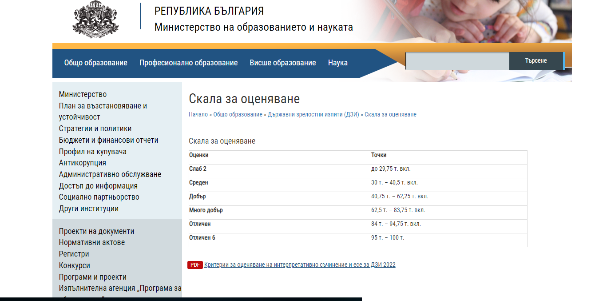Select Антикорупция in the sidebar
Viewport: 595px width, 301px height.
82,163
